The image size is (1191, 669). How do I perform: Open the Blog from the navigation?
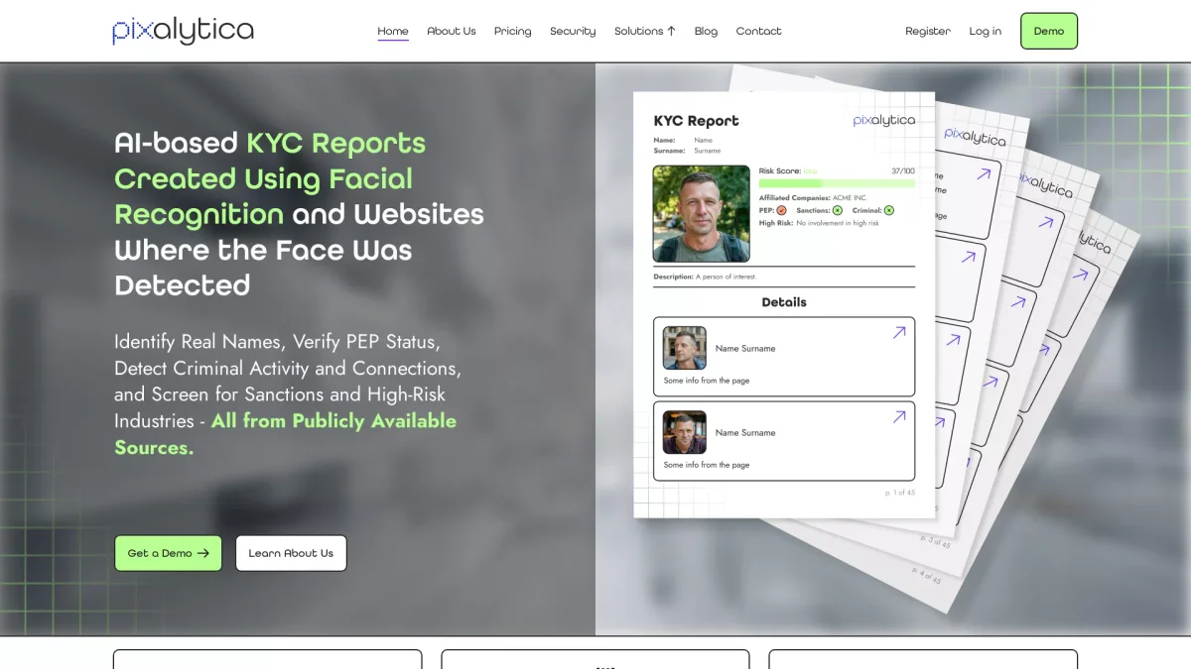pos(706,31)
